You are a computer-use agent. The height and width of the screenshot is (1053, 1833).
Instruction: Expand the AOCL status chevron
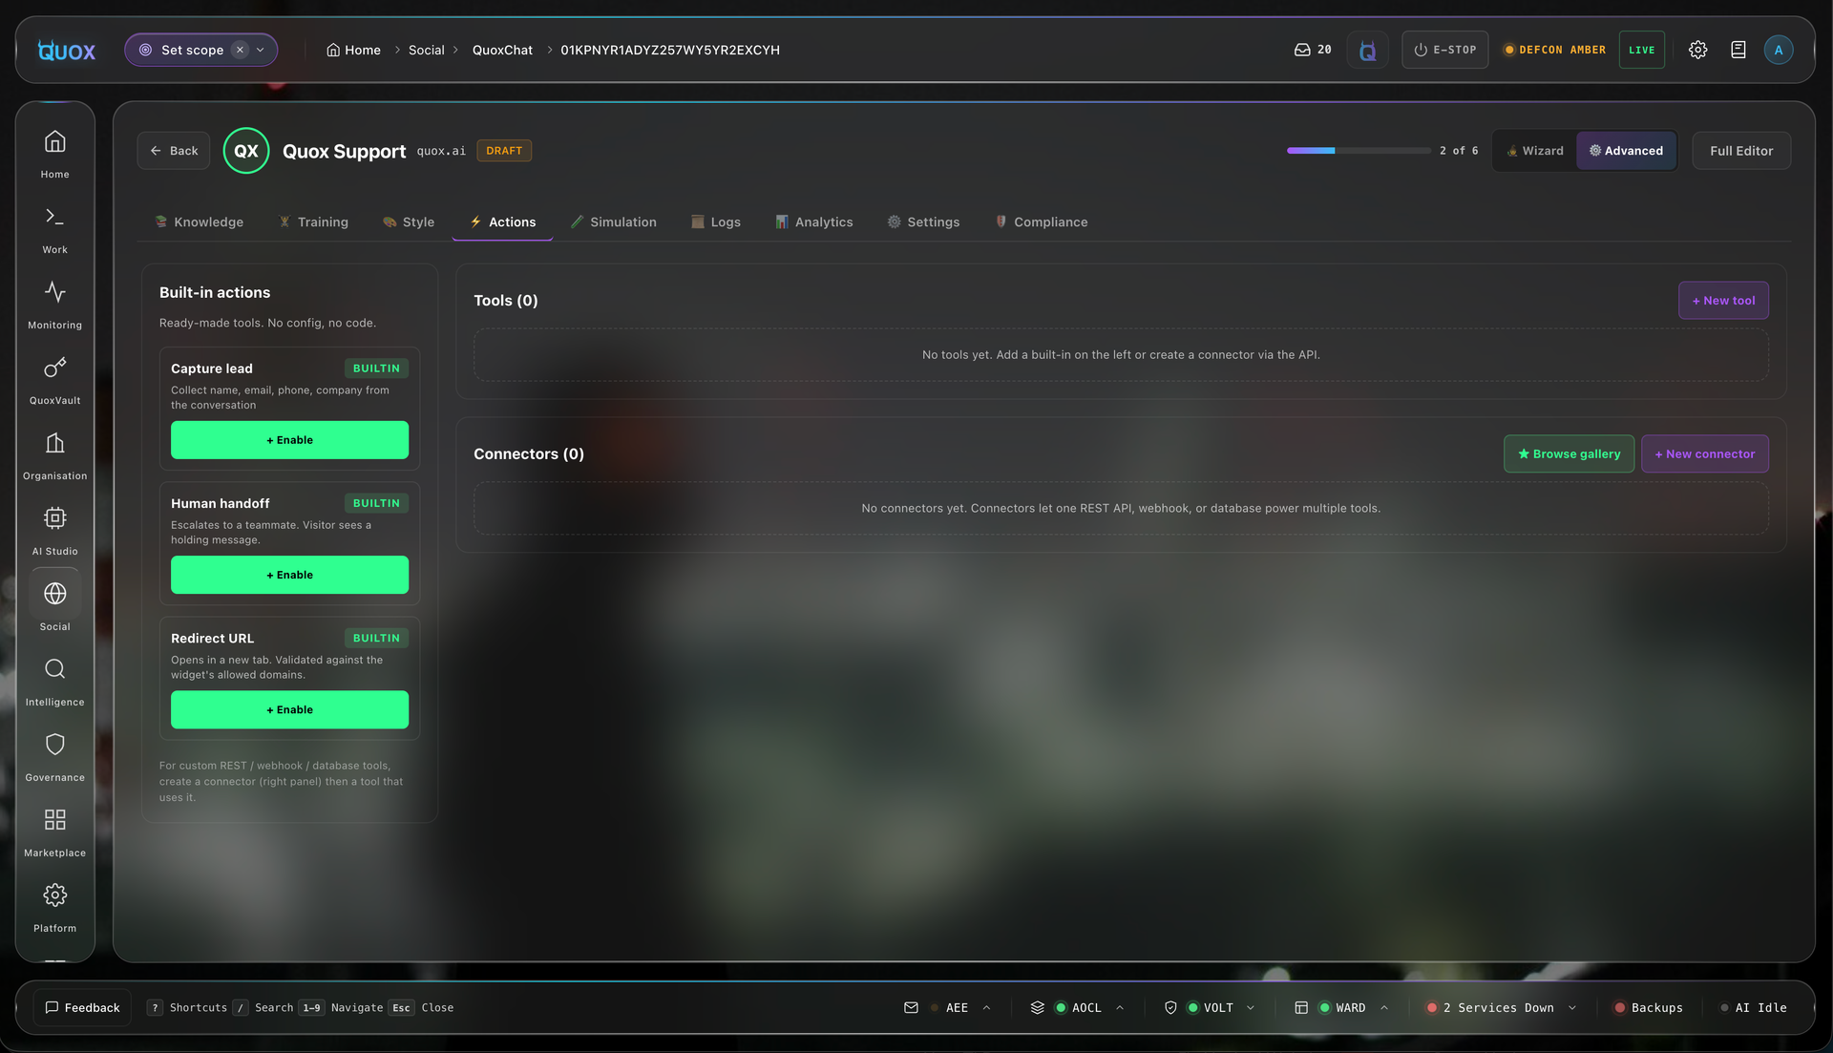(1120, 1007)
